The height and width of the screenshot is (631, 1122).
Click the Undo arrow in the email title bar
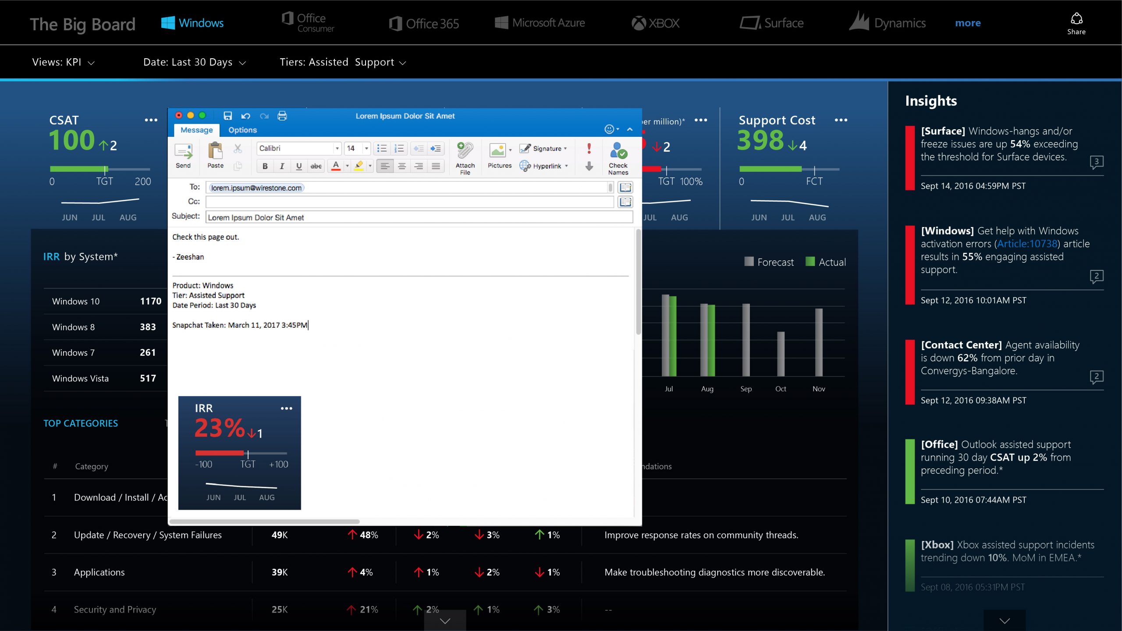coord(245,116)
